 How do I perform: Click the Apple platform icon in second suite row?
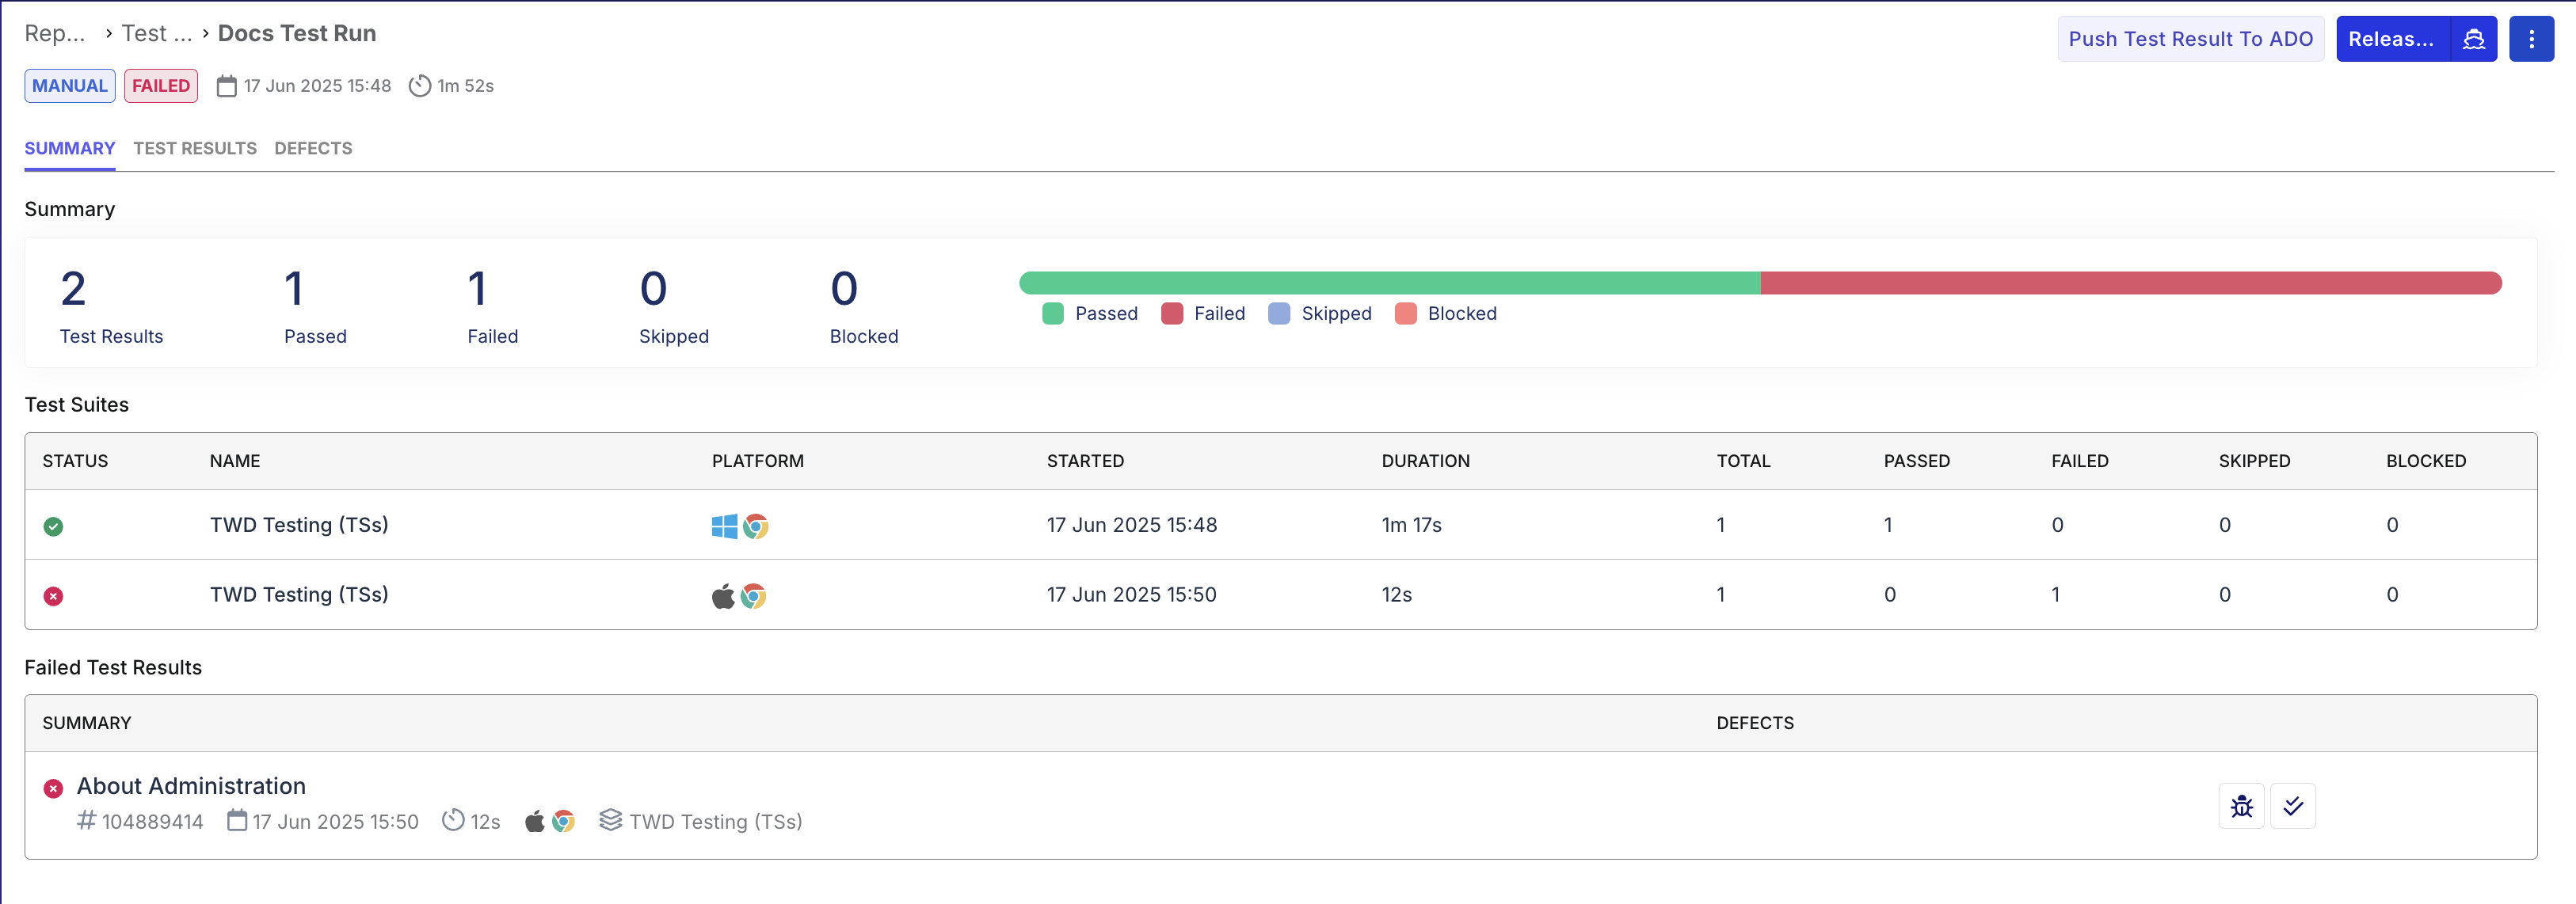[723, 596]
